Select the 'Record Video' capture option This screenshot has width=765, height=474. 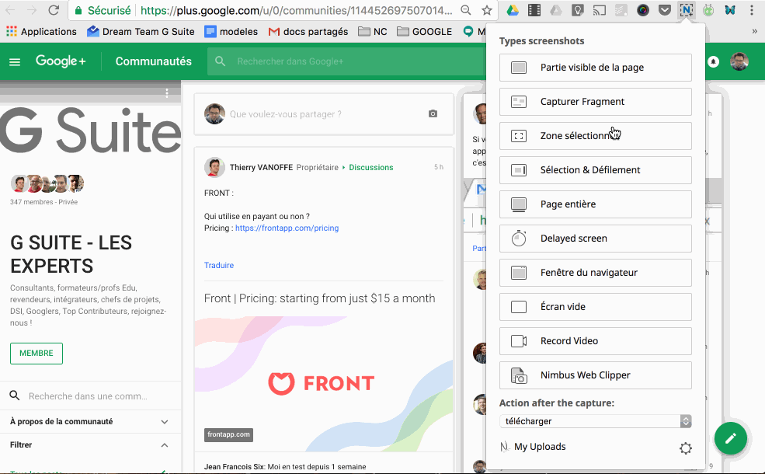pyautogui.click(x=595, y=340)
